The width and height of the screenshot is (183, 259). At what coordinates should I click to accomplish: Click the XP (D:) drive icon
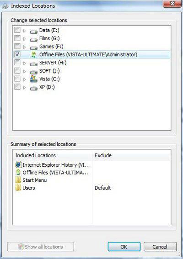(x=34, y=88)
